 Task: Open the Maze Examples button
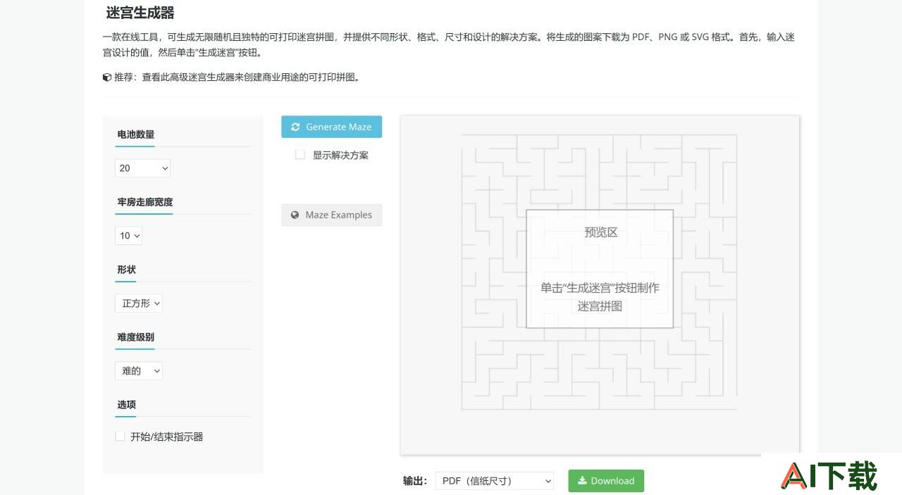tap(331, 215)
